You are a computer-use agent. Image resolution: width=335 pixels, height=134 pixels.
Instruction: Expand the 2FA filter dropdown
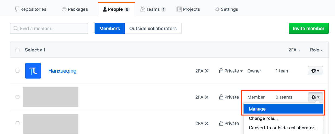coord(294,50)
